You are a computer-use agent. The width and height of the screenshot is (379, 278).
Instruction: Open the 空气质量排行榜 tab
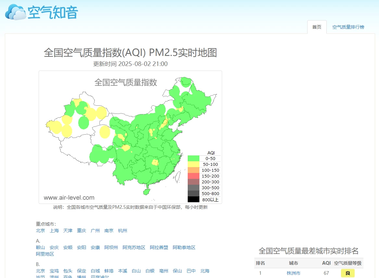348,27
